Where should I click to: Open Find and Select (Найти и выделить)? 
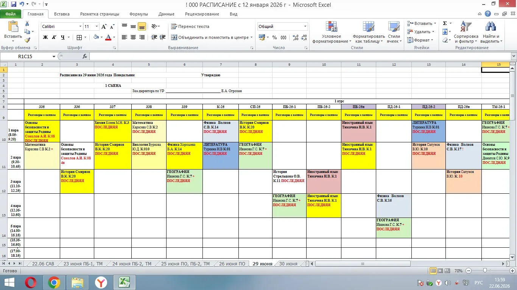click(490, 32)
